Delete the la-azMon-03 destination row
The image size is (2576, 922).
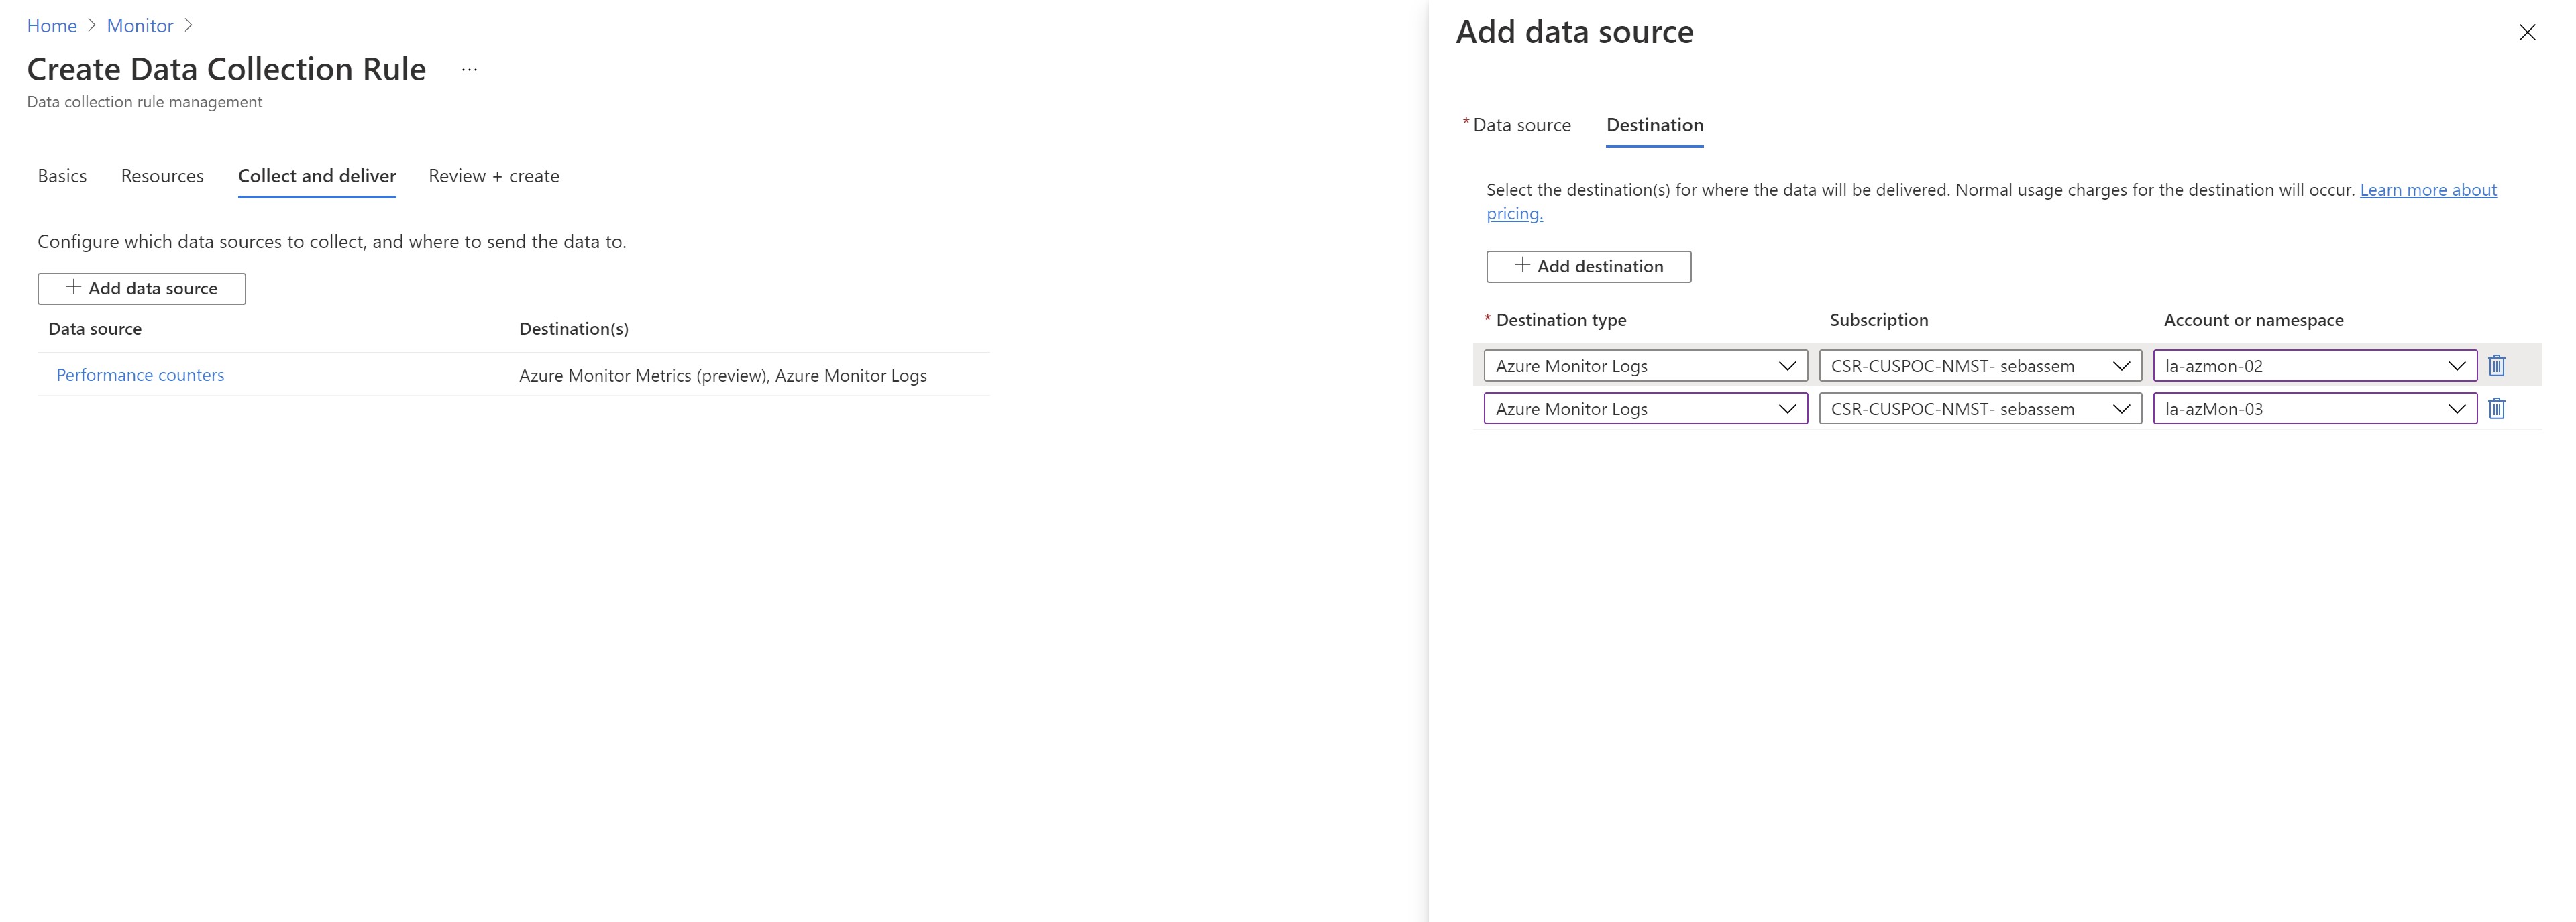pos(2496,409)
